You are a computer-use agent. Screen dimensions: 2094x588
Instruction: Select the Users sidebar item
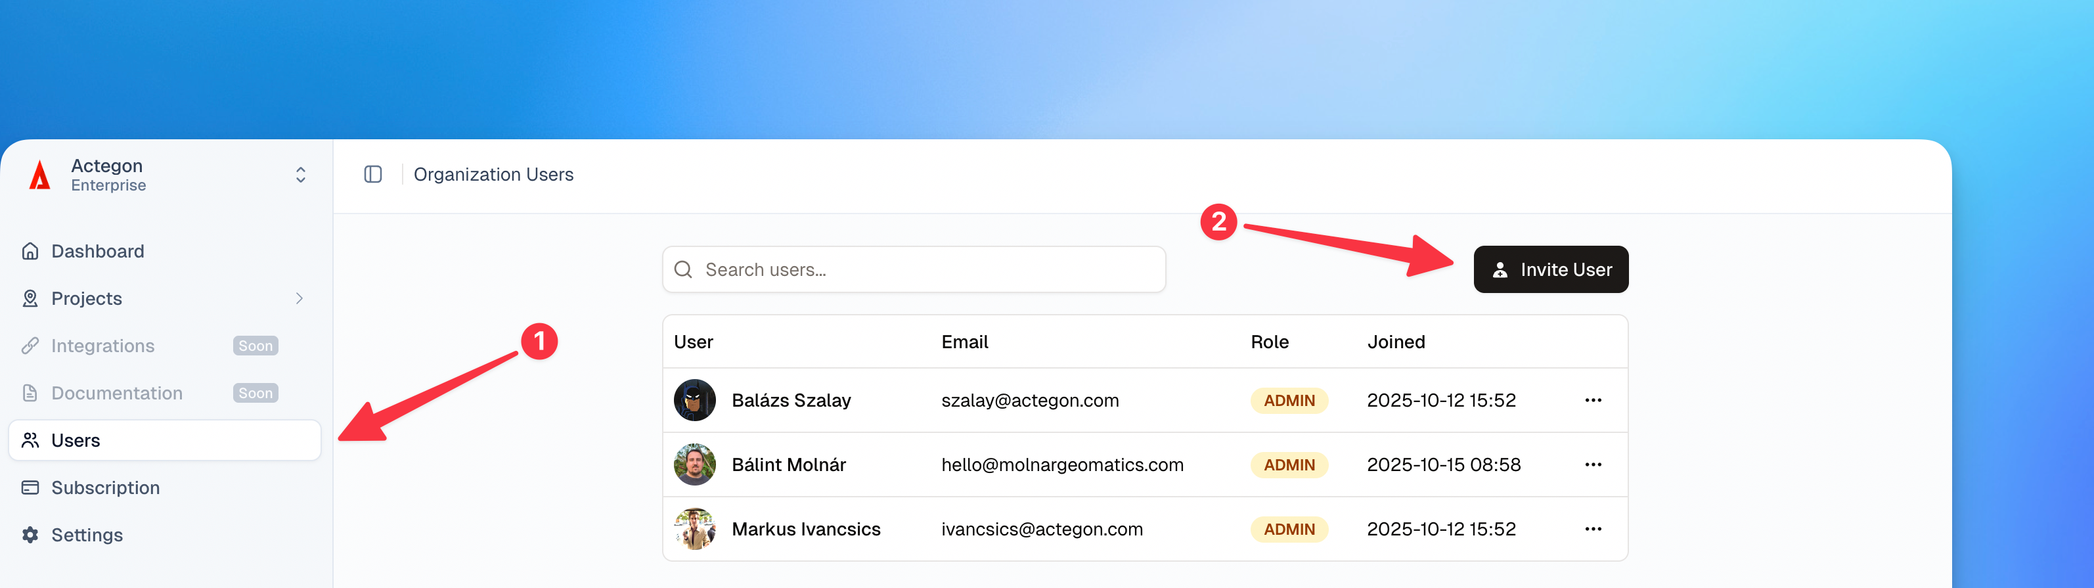point(165,440)
